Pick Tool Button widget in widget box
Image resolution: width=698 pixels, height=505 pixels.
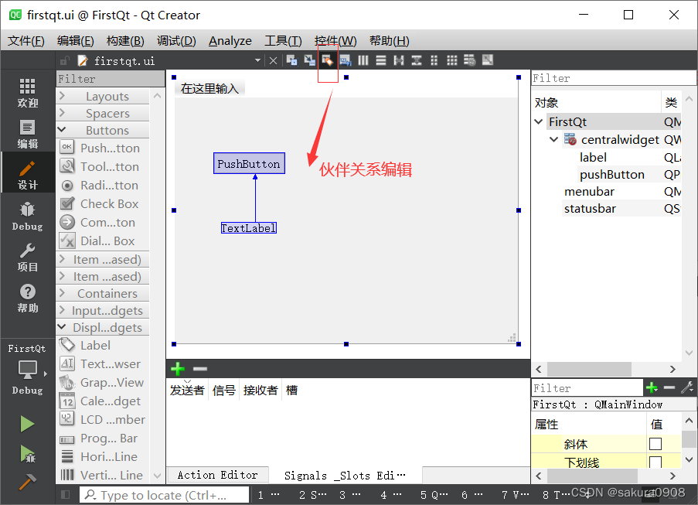click(104, 166)
